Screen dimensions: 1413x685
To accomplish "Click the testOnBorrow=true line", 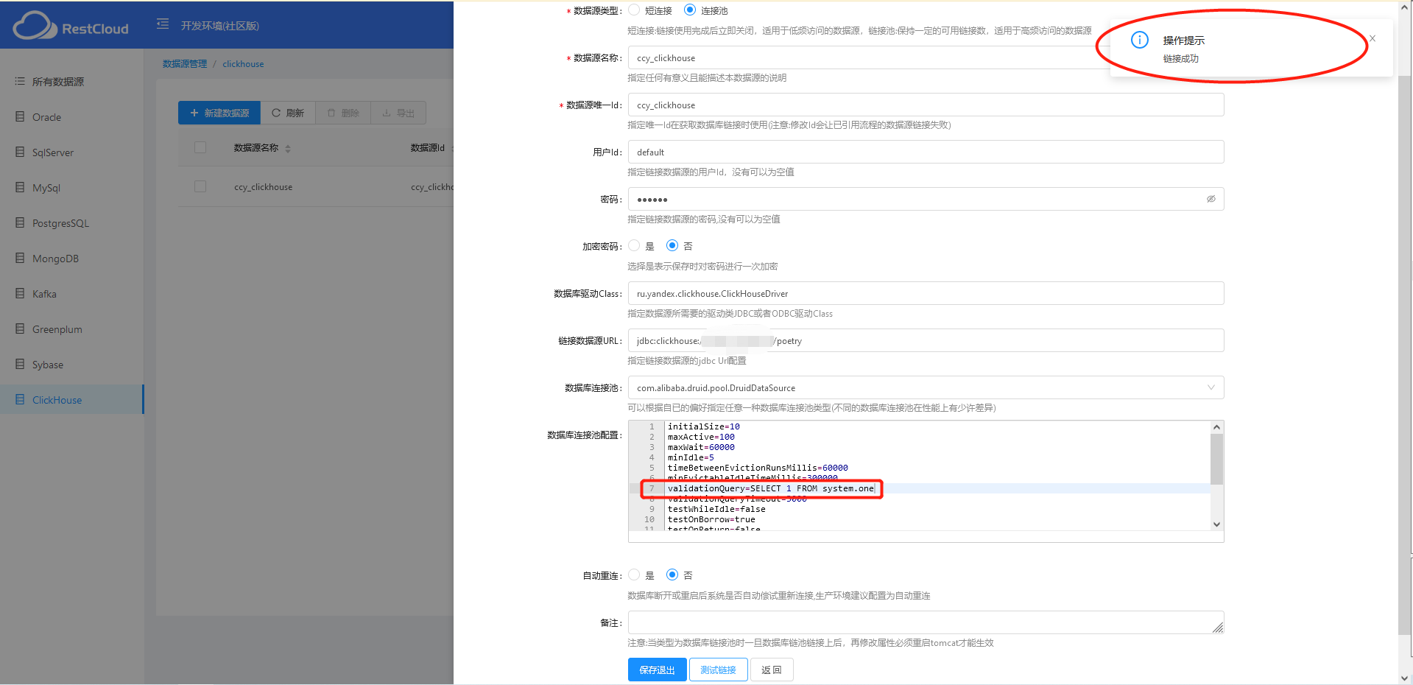I will tap(711, 519).
